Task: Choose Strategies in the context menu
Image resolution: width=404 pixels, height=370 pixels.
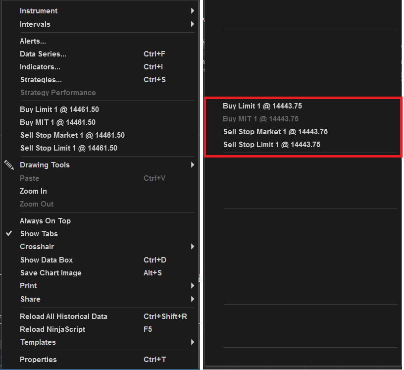Action: coord(41,80)
